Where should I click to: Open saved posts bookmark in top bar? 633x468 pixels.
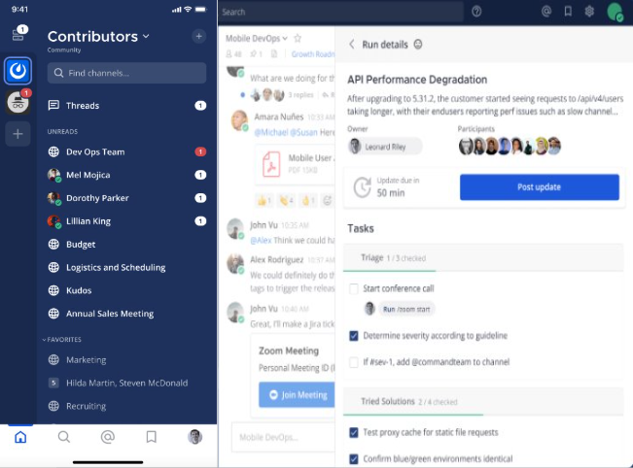click(568, 12)
